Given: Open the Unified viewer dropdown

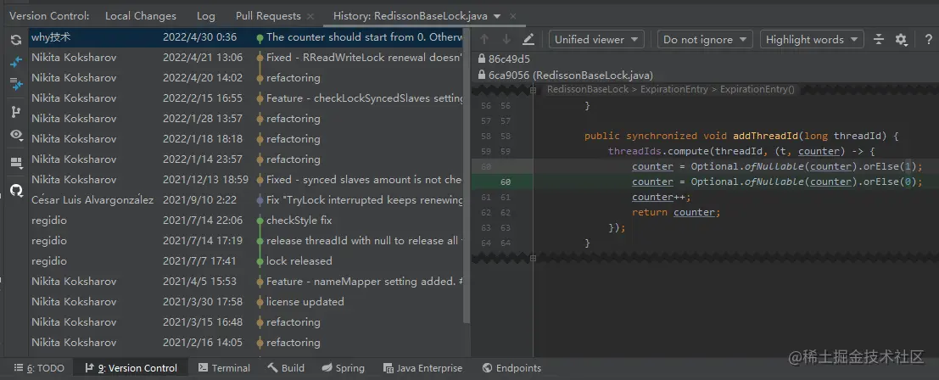Looking at the screenshot, I should coord(596,40).
